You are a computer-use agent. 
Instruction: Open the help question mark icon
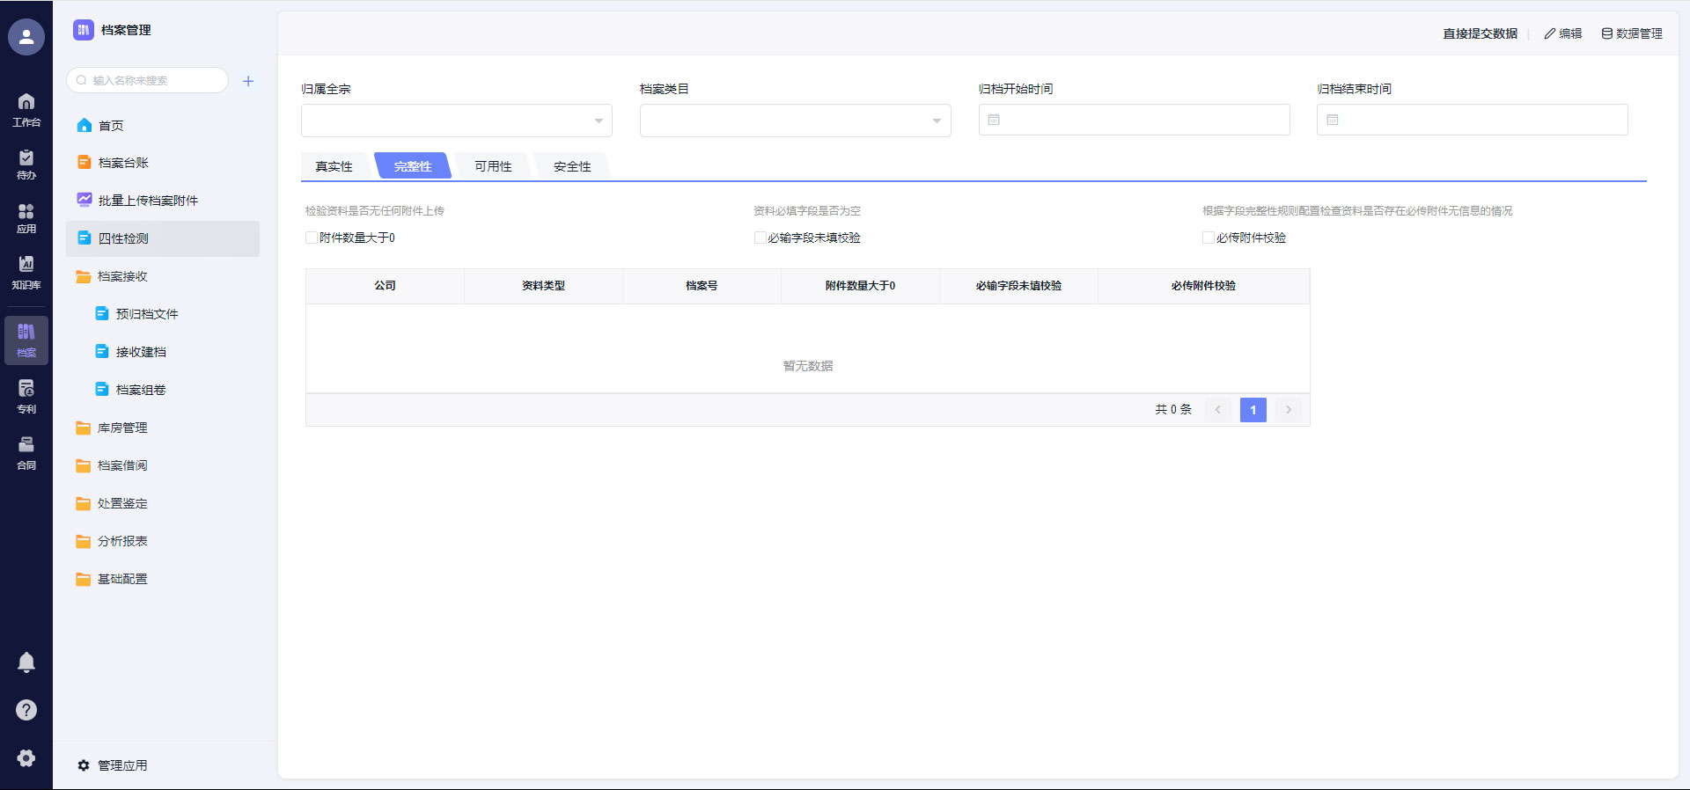[26, 710]
